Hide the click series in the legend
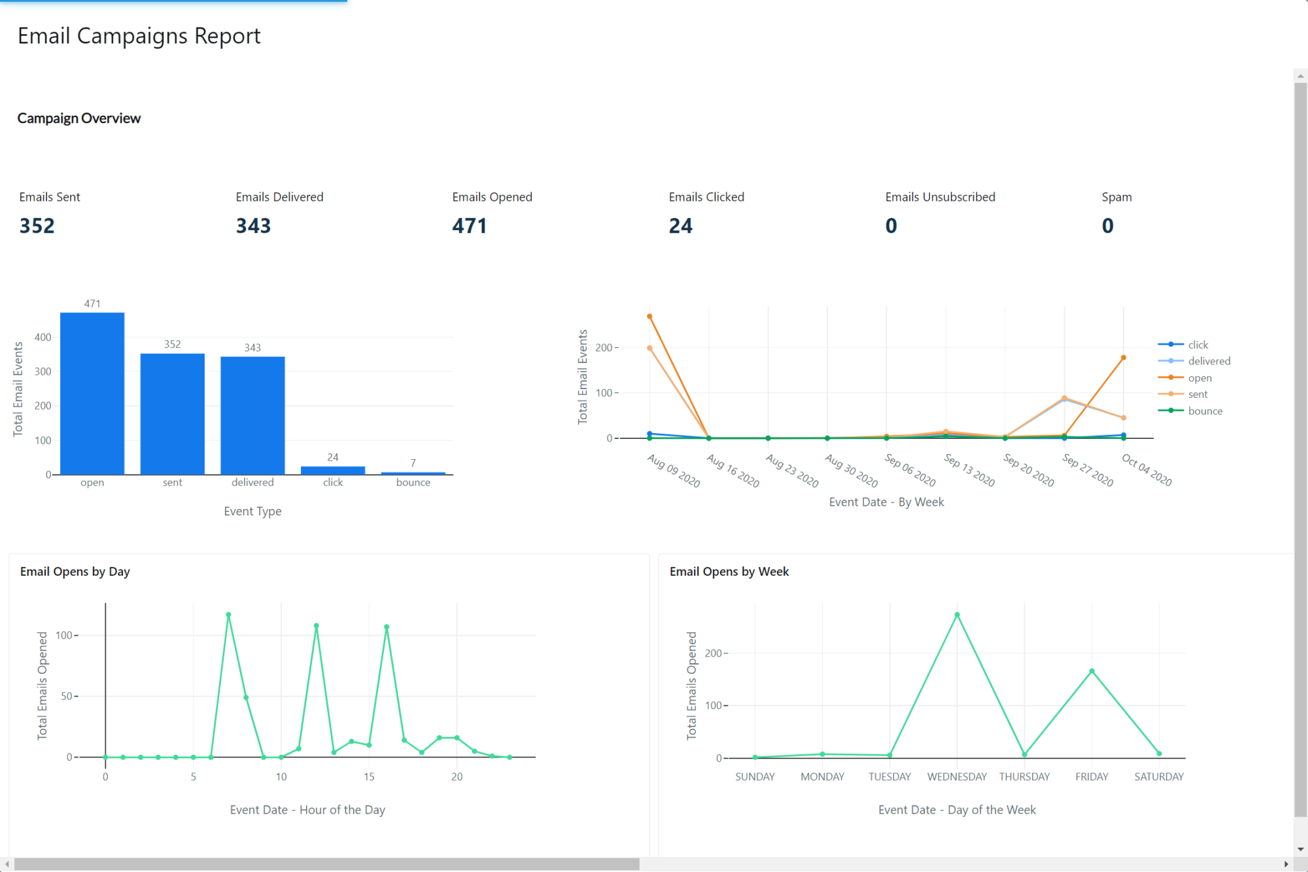This screenshot has height=872, width=1308. 1197,345
